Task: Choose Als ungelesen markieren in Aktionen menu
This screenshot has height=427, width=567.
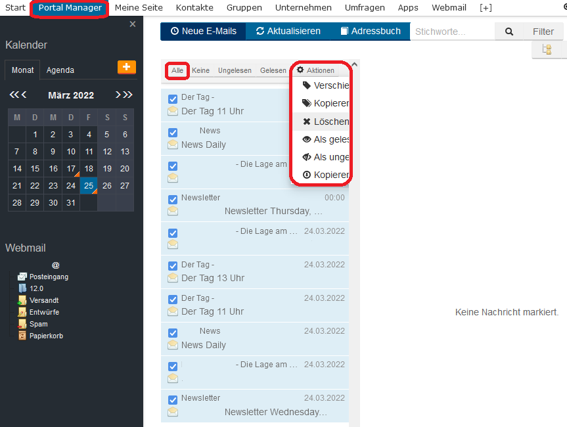Action: pyautogui.click(x=321, y=157)
